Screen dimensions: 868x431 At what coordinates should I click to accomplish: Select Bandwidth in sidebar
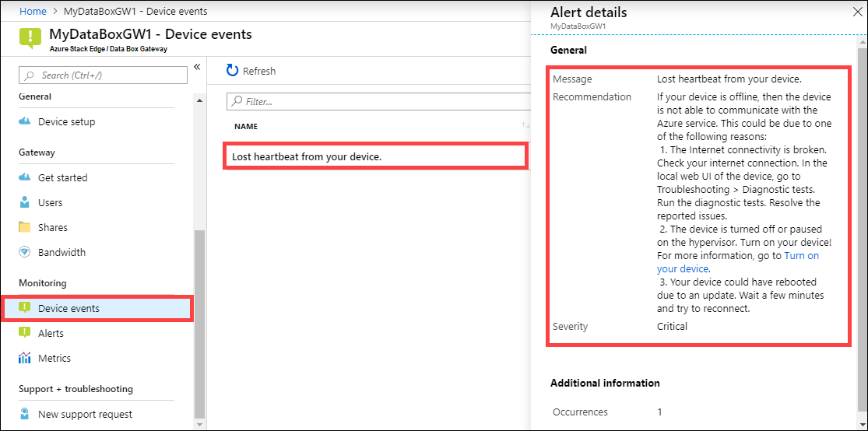tap(62, 252)
